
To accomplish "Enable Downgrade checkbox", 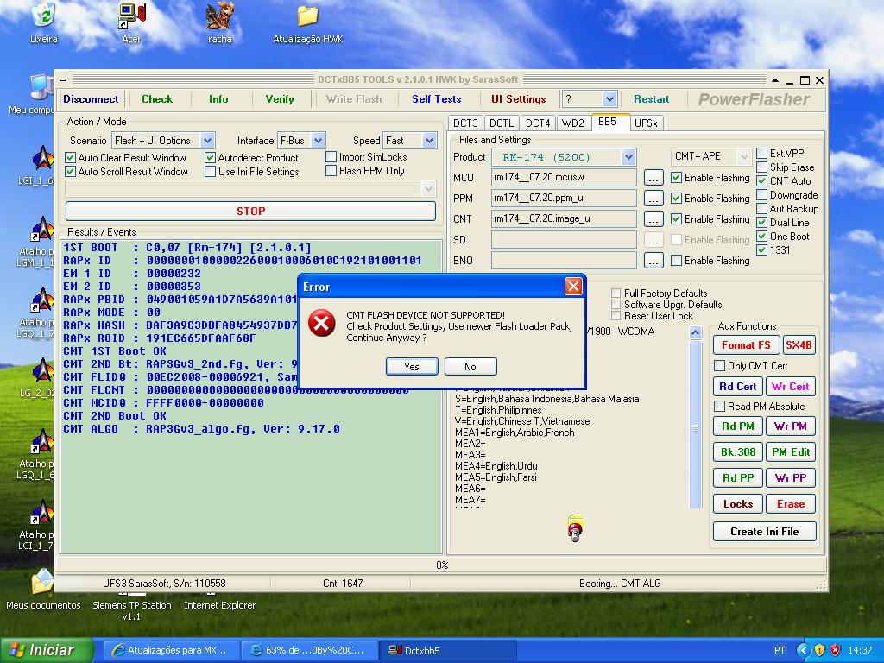I will 761,194.
